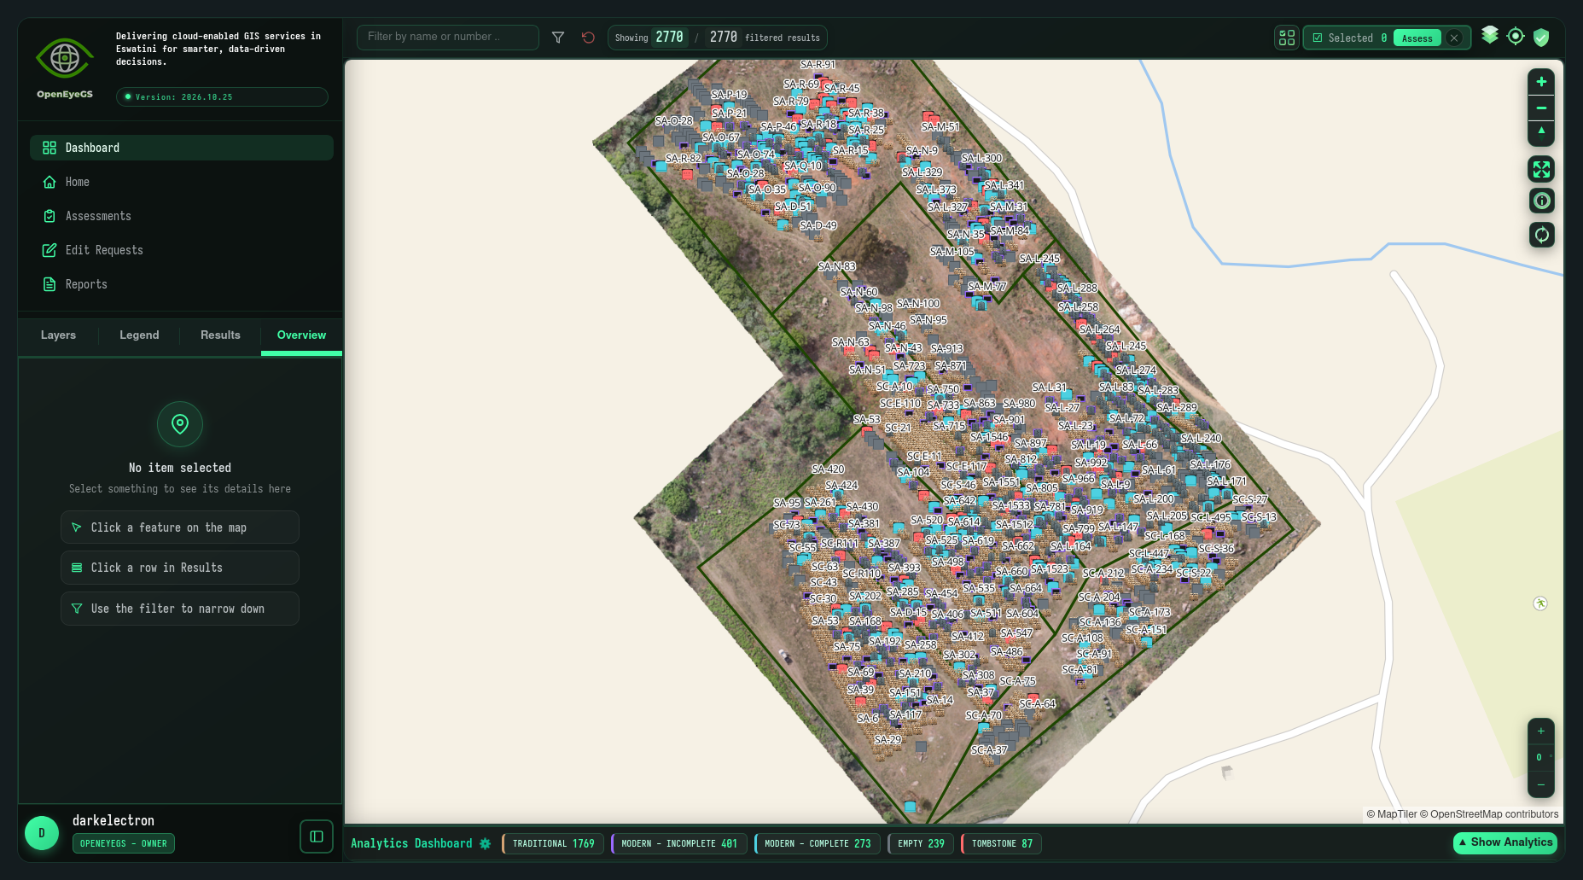This screenshot has height=880, width=1583.
Task: Toggle MODERN - INCOMPLETE 401 filter
Action: [x=679, y=843]
